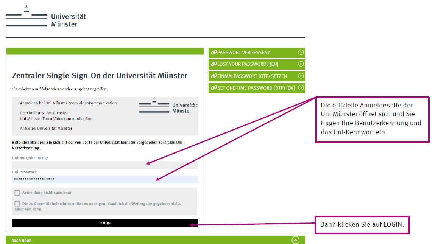This screenshot has width=438, height=244.
Task: Focus the Uni-Nutzerkennung input field
Action: pos(105,165)
